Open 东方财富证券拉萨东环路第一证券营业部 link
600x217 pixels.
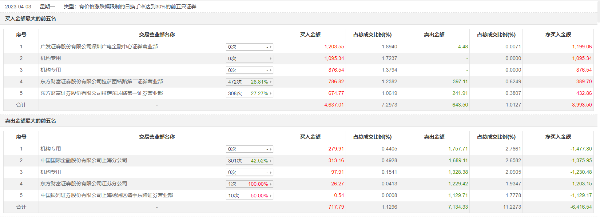[x=102, y=93]
